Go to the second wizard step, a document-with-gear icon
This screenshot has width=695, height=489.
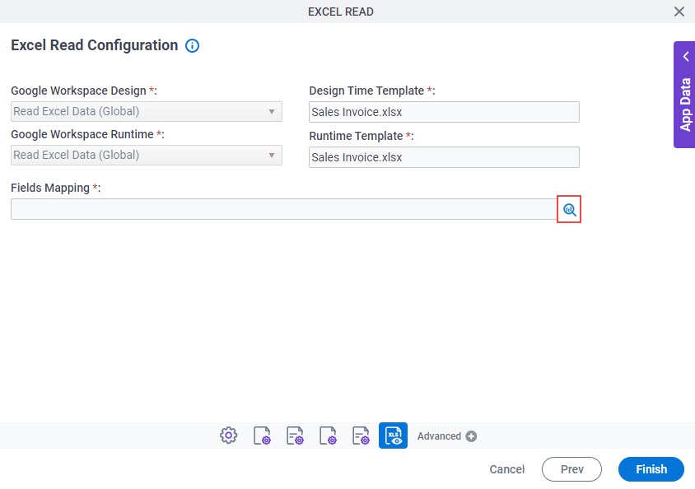[x=262, y=435]
